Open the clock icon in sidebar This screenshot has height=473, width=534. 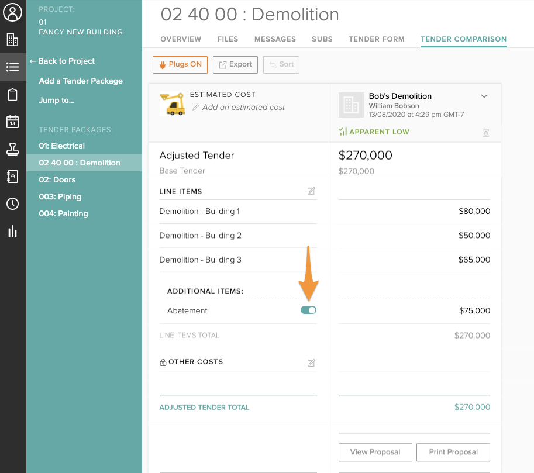click(x=13, y=203)
